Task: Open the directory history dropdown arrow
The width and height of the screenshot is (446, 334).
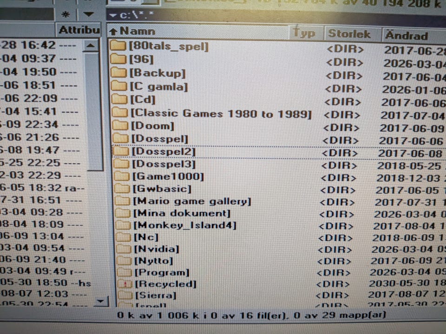Action: click(88, 14)
